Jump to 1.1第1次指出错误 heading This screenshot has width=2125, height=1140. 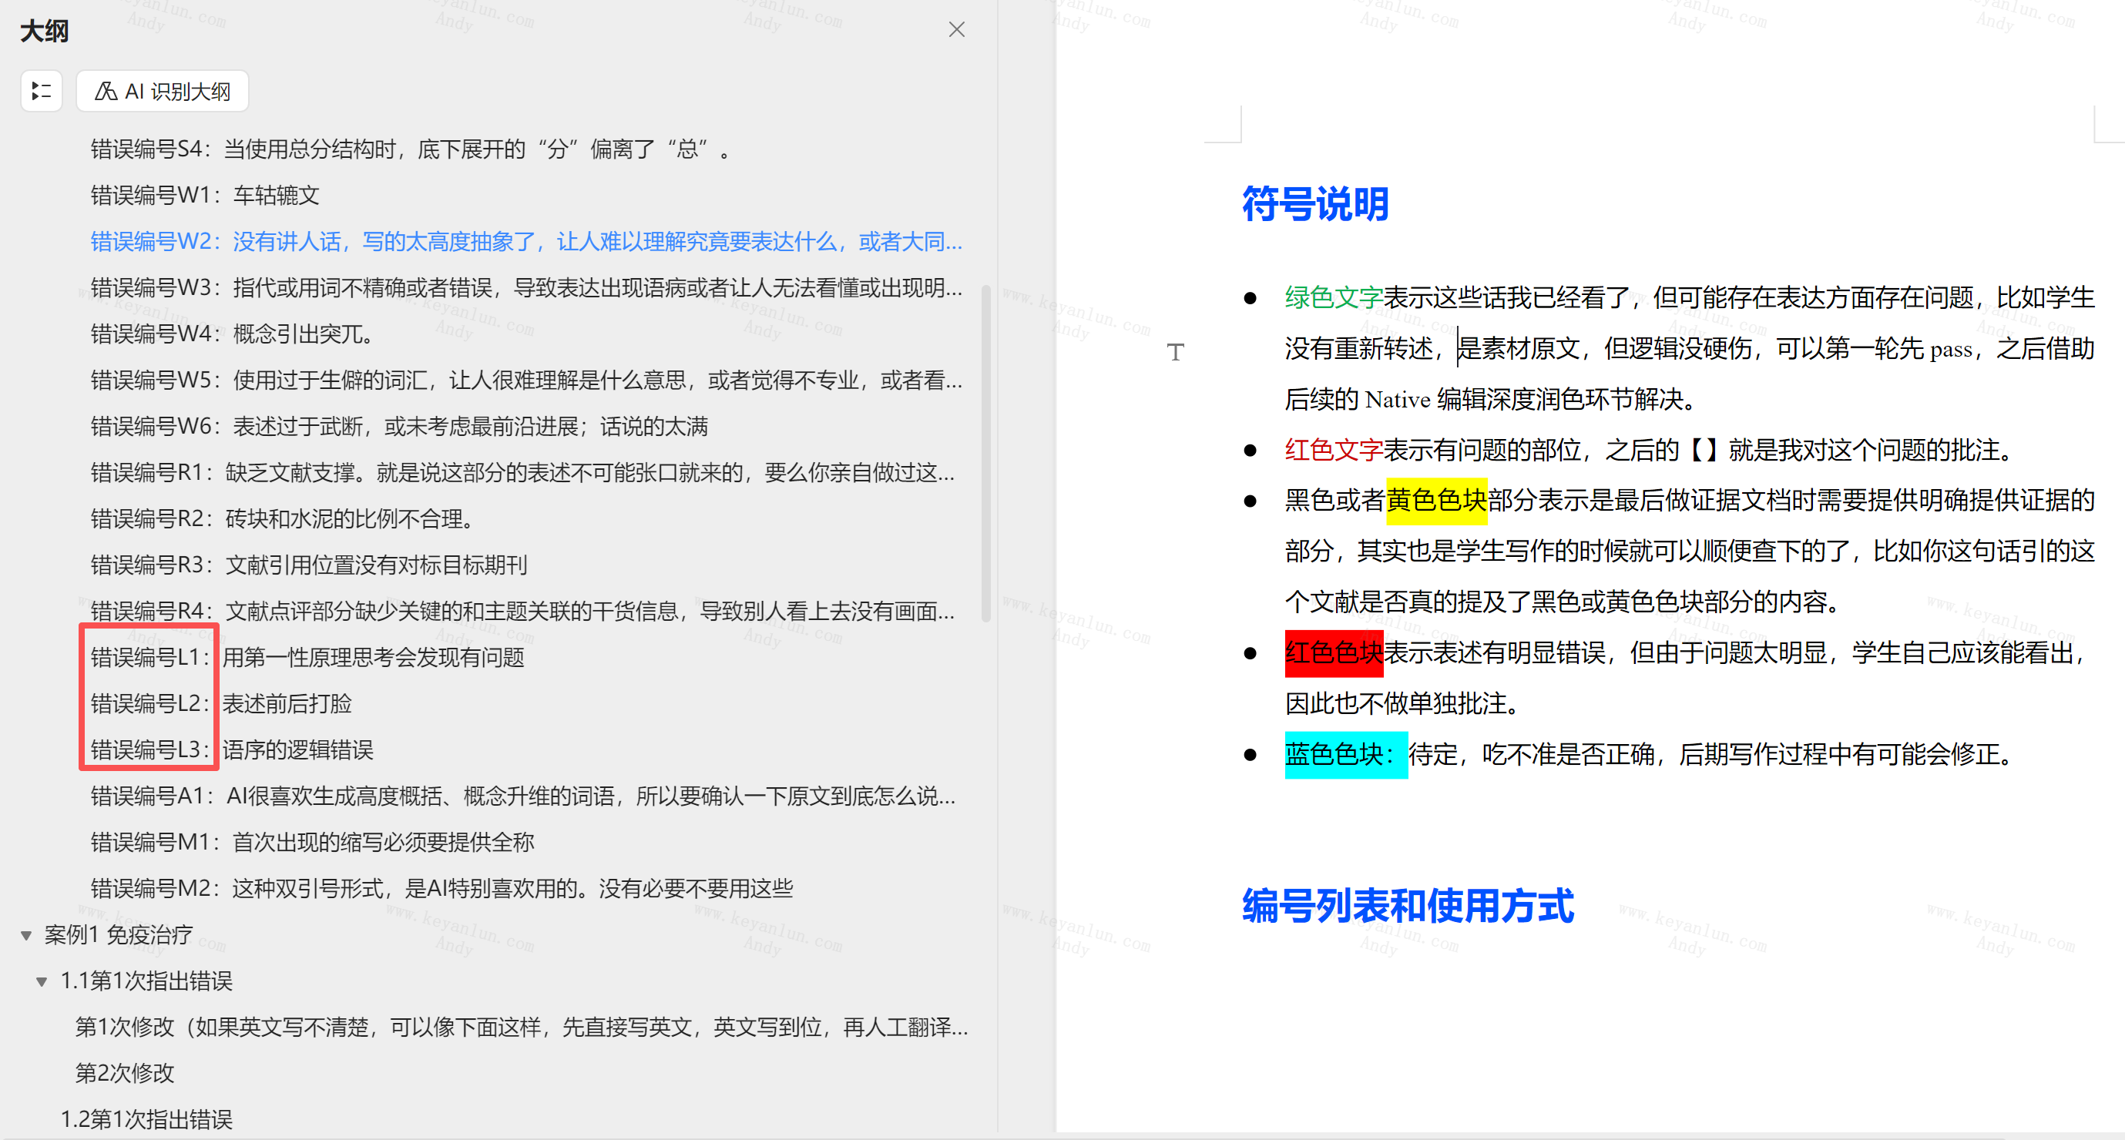click(146, 981)
